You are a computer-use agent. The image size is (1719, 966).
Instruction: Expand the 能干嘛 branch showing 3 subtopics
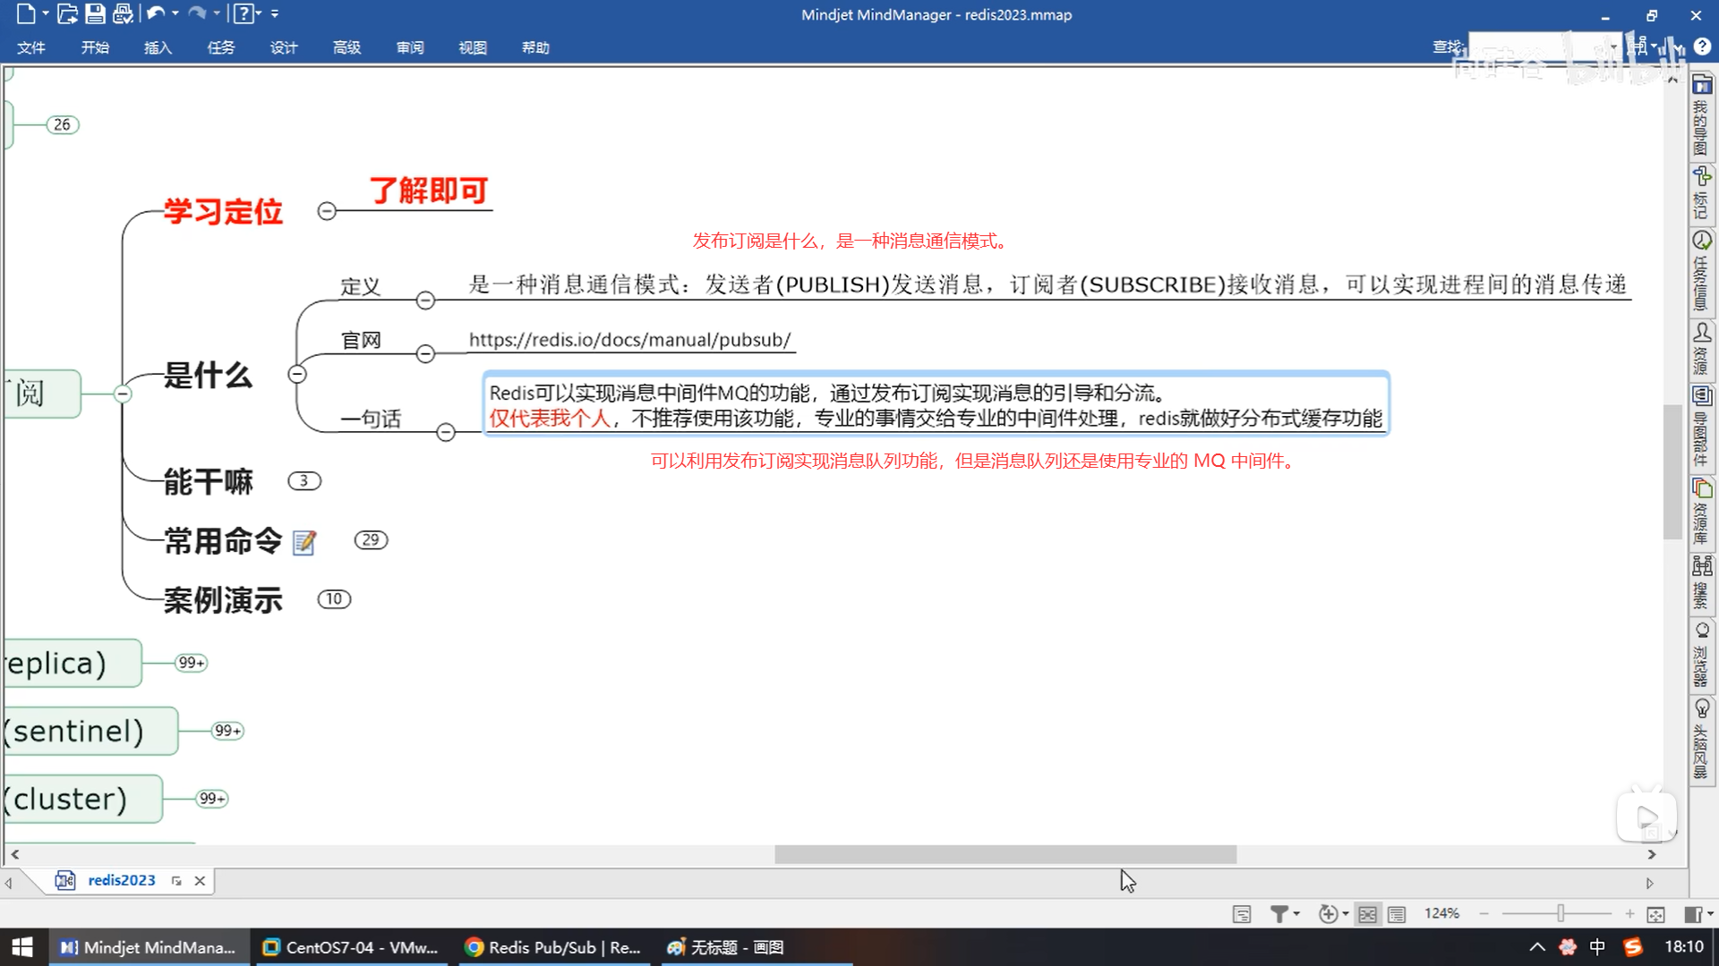[x=304, y=481]
